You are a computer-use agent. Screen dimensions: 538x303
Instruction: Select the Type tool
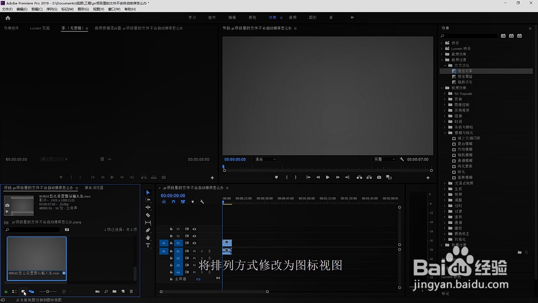(148, 245)
